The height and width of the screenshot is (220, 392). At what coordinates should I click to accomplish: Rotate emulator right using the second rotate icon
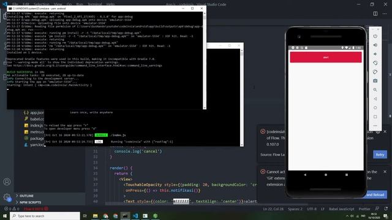tap(375, 72)
